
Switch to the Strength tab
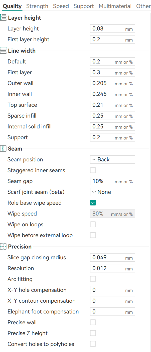tap(37, 6)
